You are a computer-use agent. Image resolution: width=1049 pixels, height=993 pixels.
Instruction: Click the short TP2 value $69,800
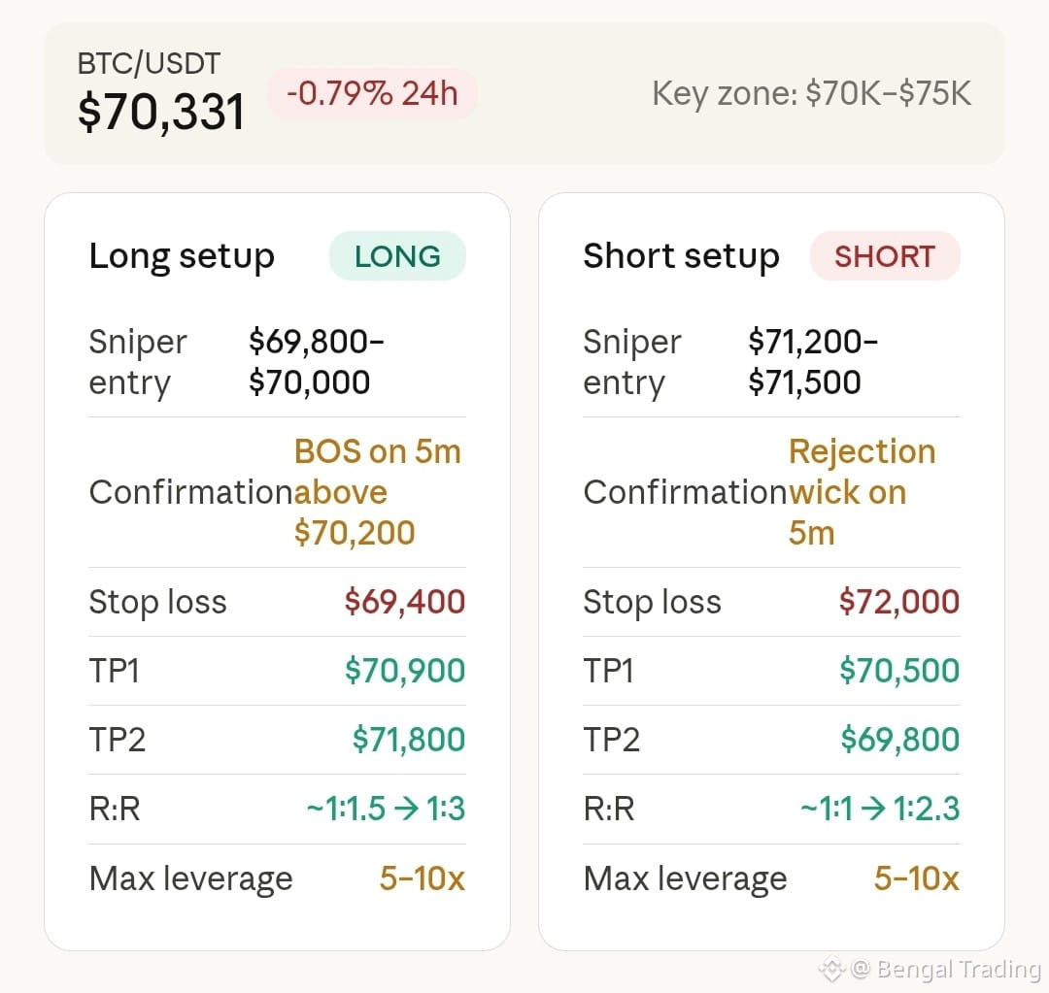point(900,740)
